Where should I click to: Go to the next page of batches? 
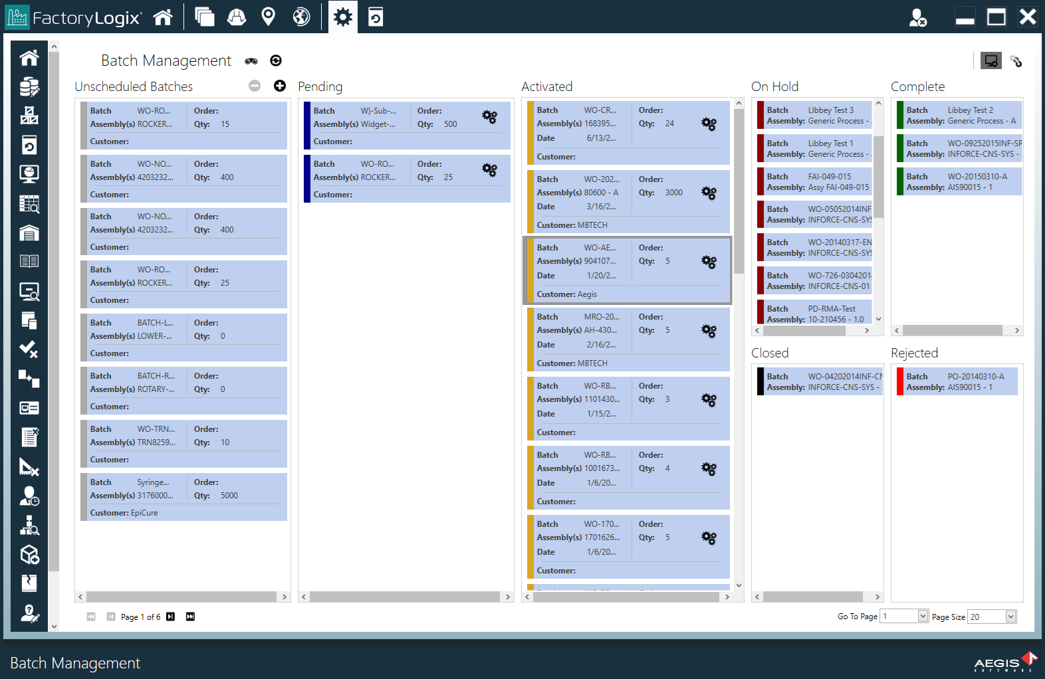pyautogui.click(x=171, y=617)
